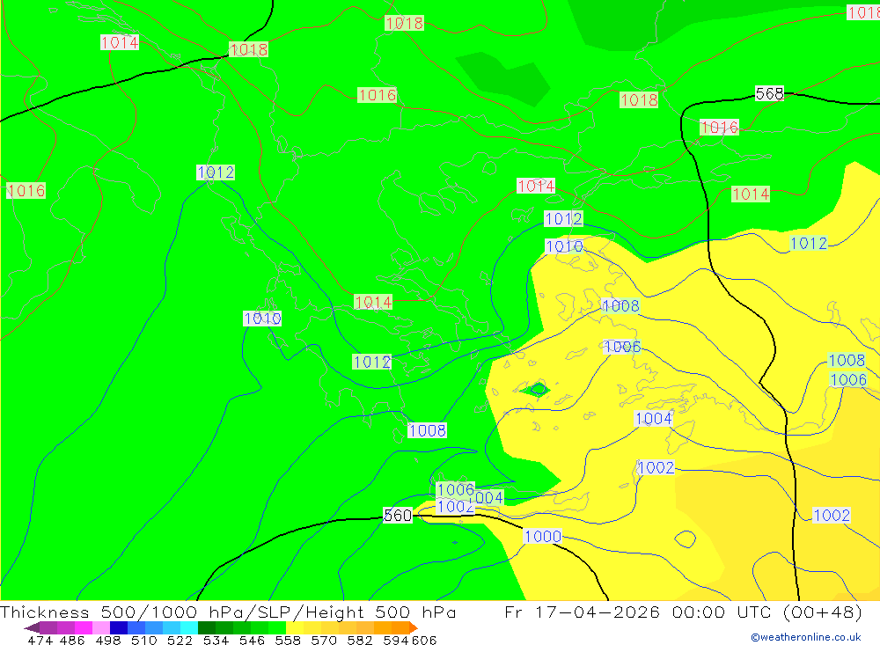Image resolution: width=880 pixels, height=645 pixels.
Task: Click the purple arrow tip starting the legend
Action: click(32, 627)
